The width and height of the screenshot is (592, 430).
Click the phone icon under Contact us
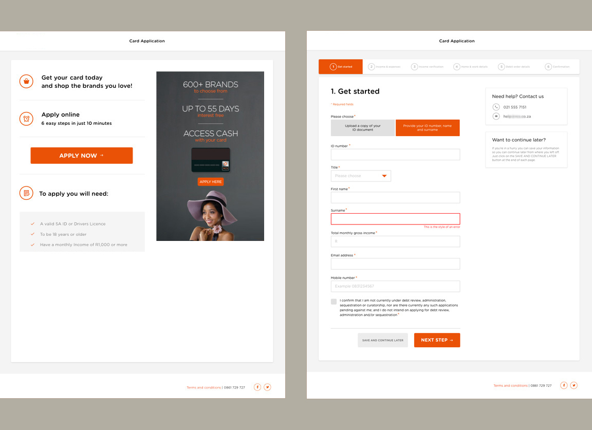(x=496, y=107)
